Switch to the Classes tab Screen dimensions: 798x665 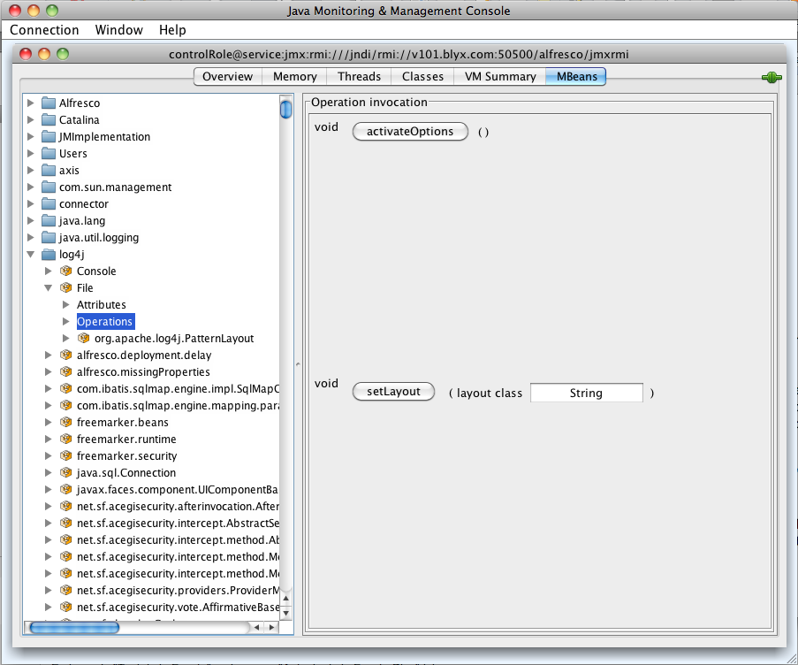pos(422,76)
